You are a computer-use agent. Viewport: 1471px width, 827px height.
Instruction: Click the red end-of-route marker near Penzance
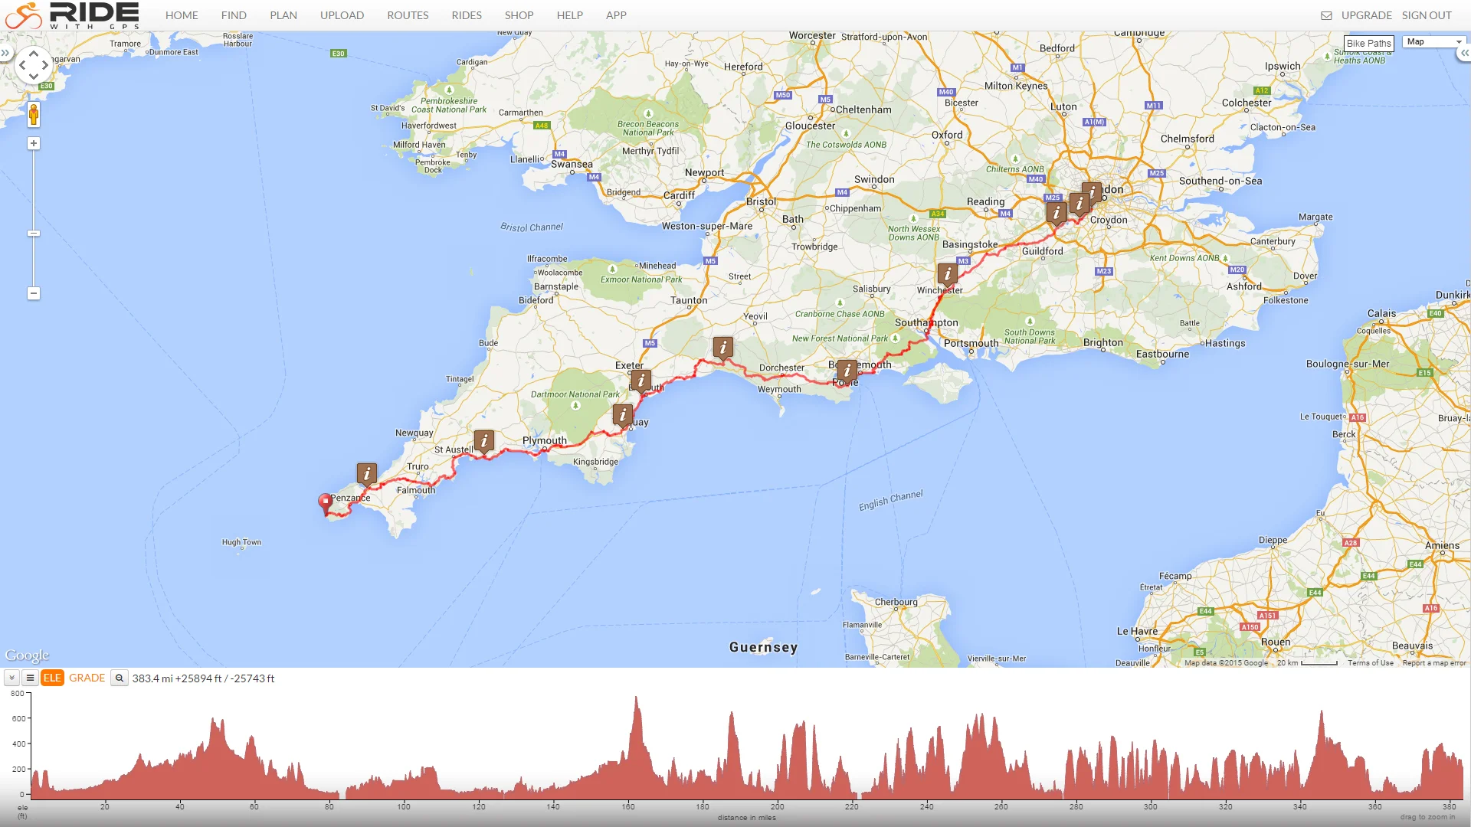[x=326, y=502]
